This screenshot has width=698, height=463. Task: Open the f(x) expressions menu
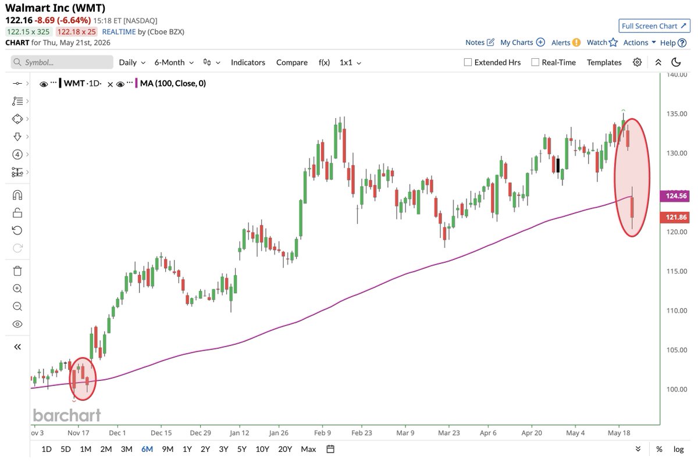324,62
